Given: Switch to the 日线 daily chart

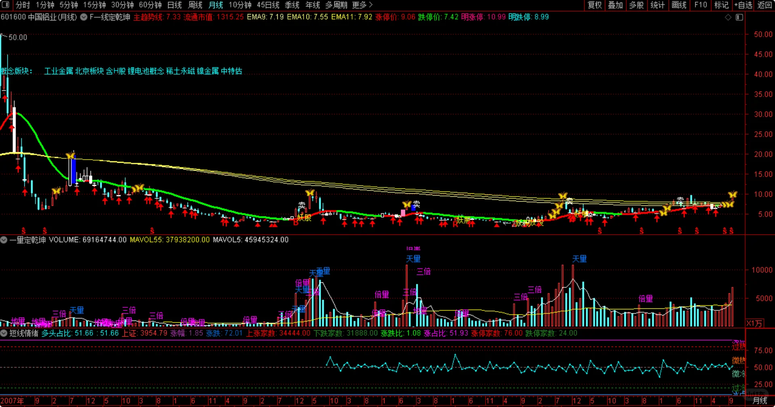Looking at the screenshot, I should click(175, 5).
